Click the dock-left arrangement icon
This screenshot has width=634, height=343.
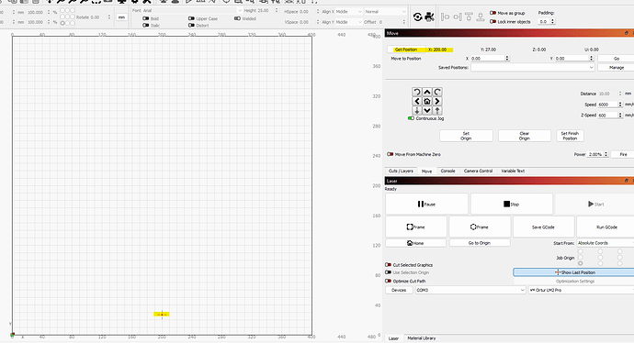point(445,17)
